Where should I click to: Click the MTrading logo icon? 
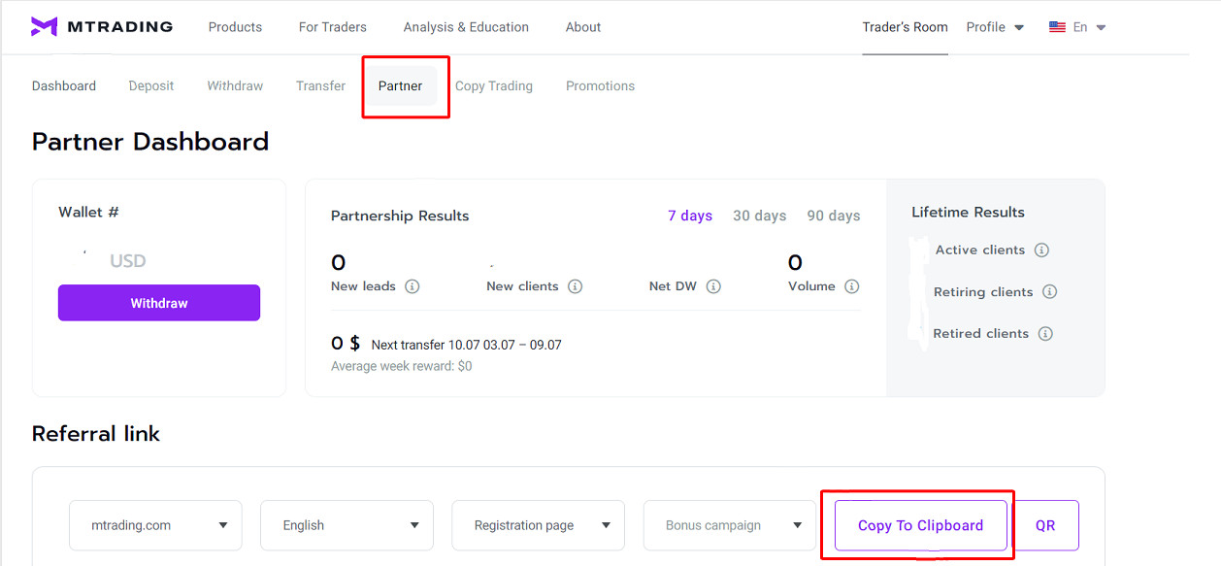coord(44,27)
